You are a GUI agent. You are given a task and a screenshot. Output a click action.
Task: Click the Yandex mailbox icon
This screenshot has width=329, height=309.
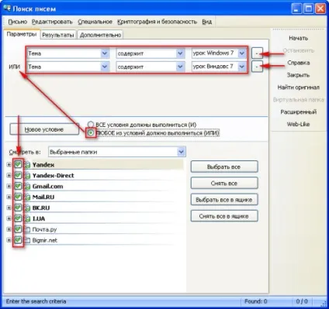pyautogui.click(x=27, y=165)
